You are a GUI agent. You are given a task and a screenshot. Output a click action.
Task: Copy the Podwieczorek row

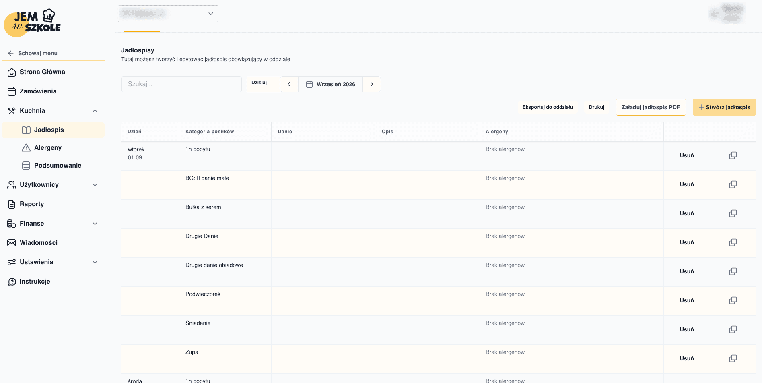[x=733, y=300]
